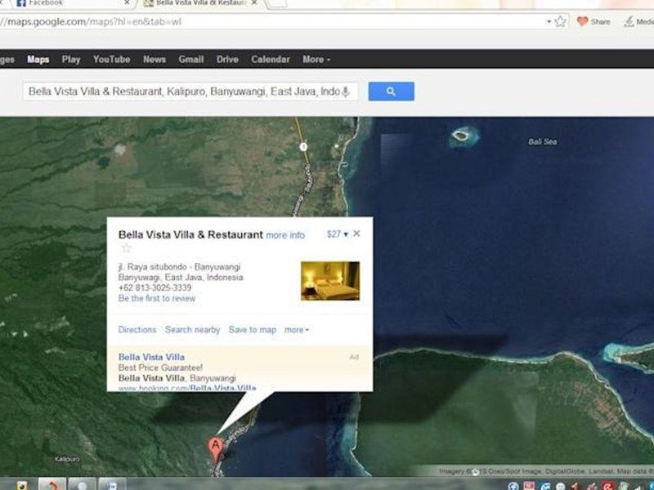Bookmark page with the star icon

point(561,22)
